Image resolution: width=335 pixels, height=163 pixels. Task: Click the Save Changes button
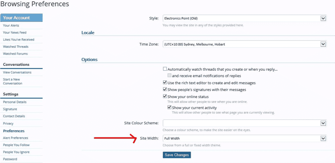pyautogui.click(x=177, y=155)
